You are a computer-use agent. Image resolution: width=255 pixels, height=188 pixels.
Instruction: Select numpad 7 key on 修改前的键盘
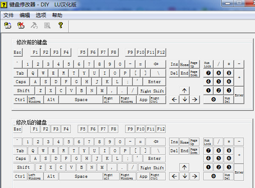point(208,73)
